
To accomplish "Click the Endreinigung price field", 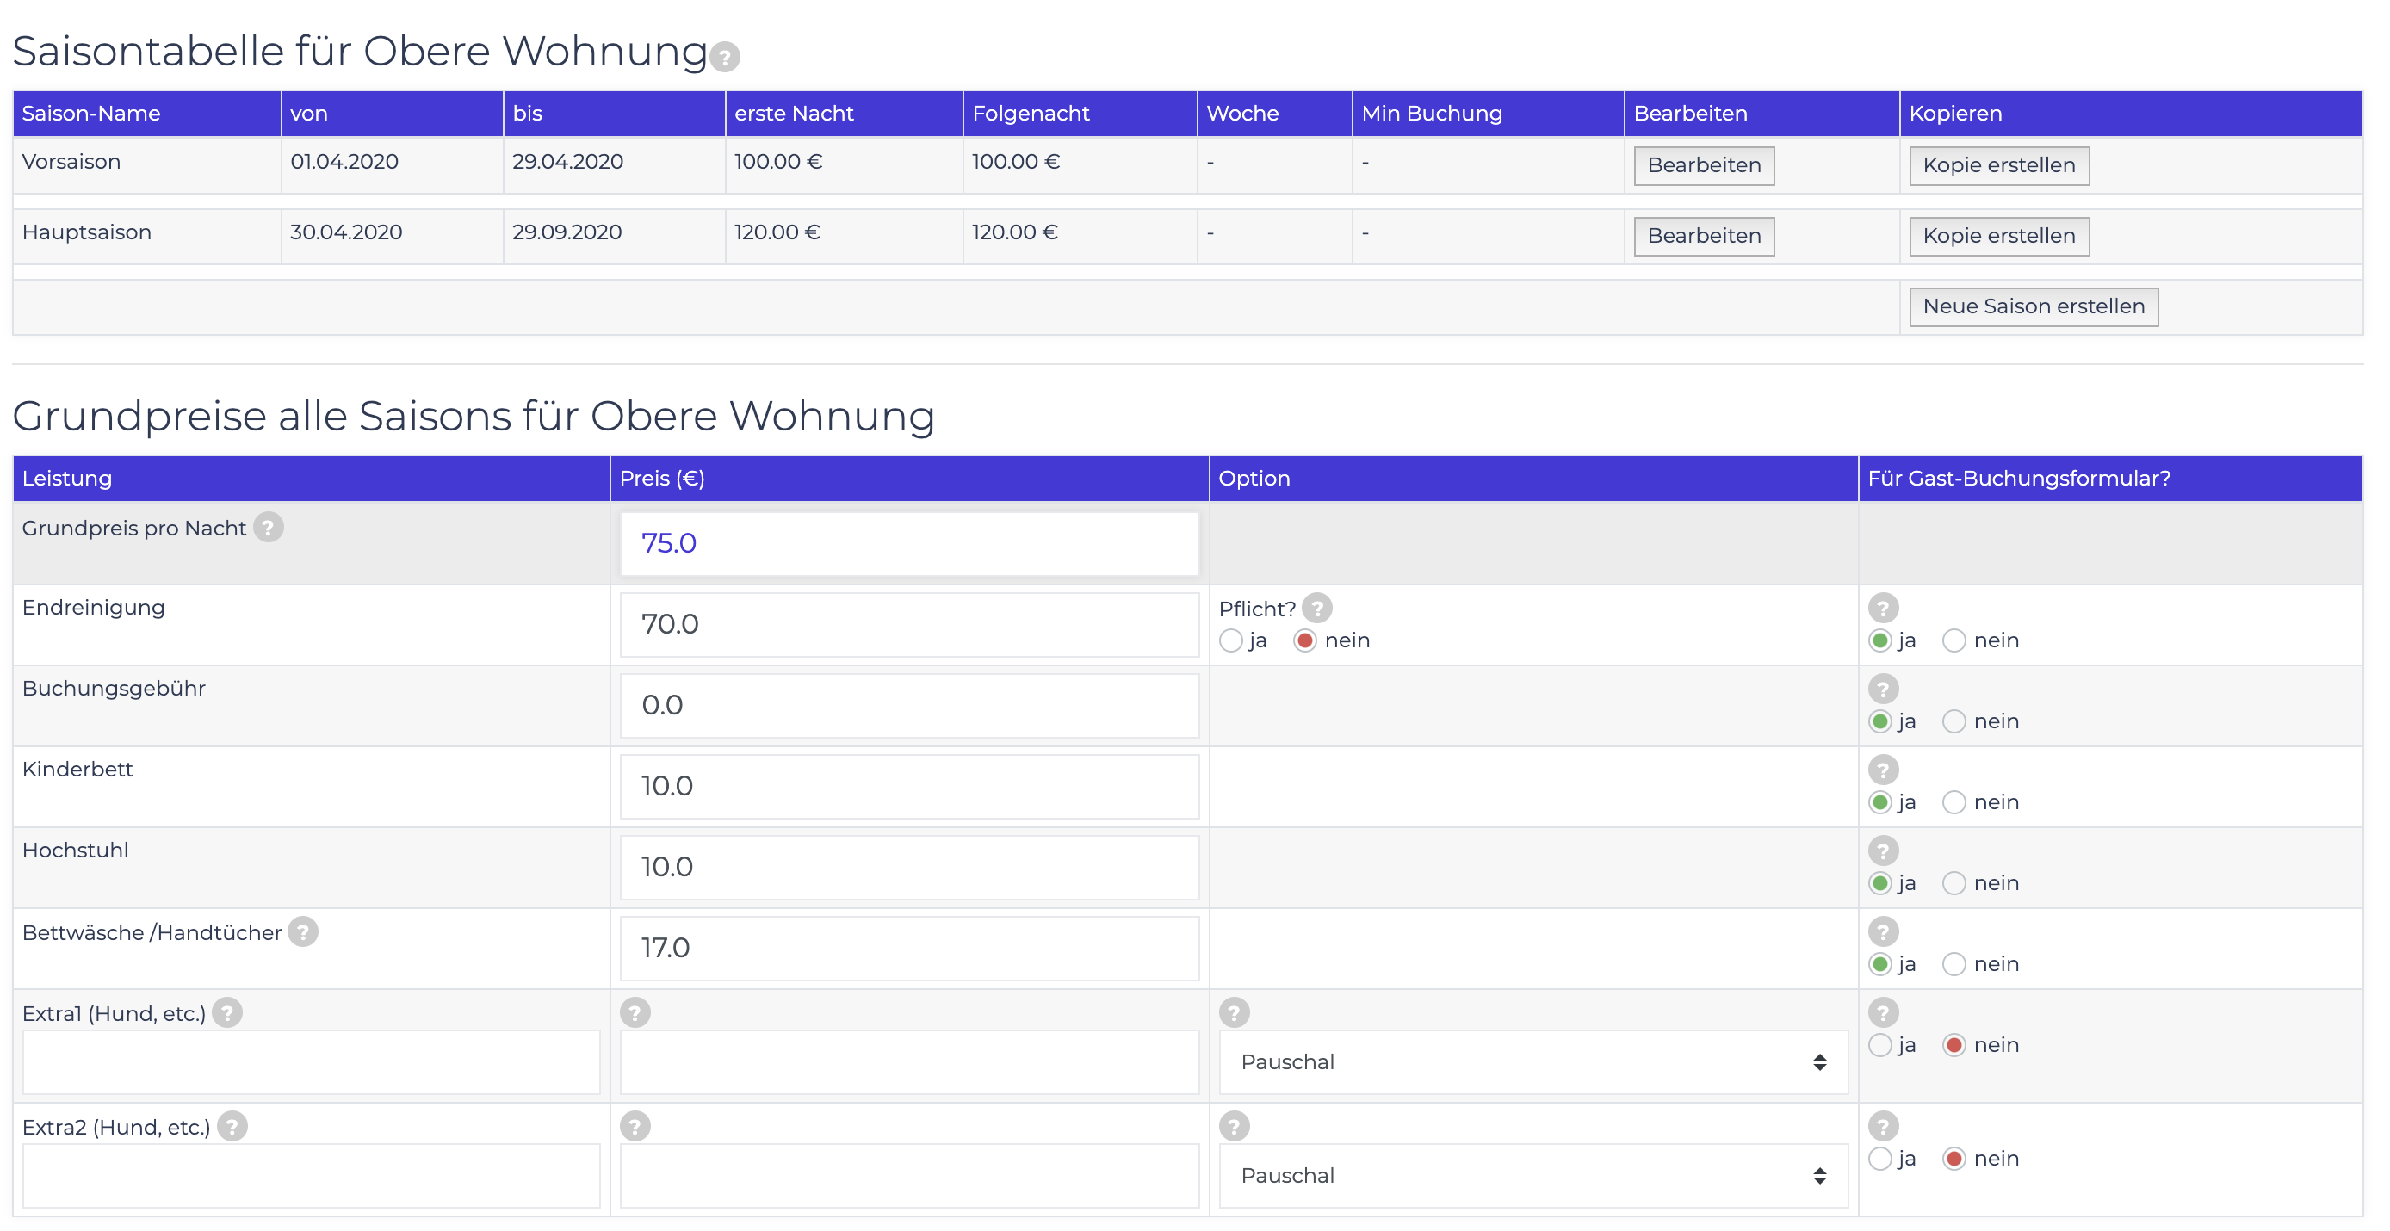I will pos(909,624).
